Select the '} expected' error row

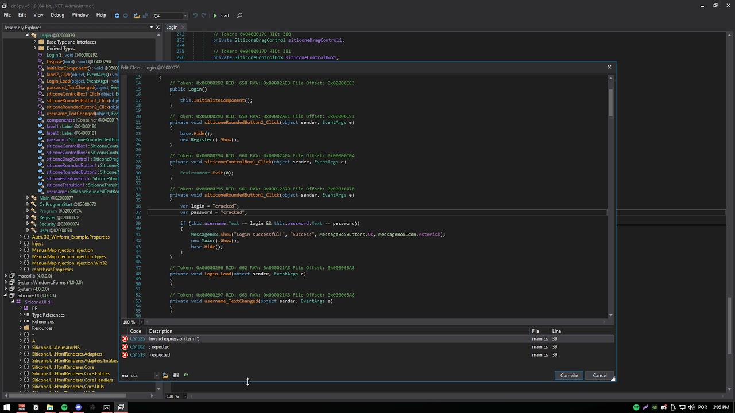[x=367, y=354]
